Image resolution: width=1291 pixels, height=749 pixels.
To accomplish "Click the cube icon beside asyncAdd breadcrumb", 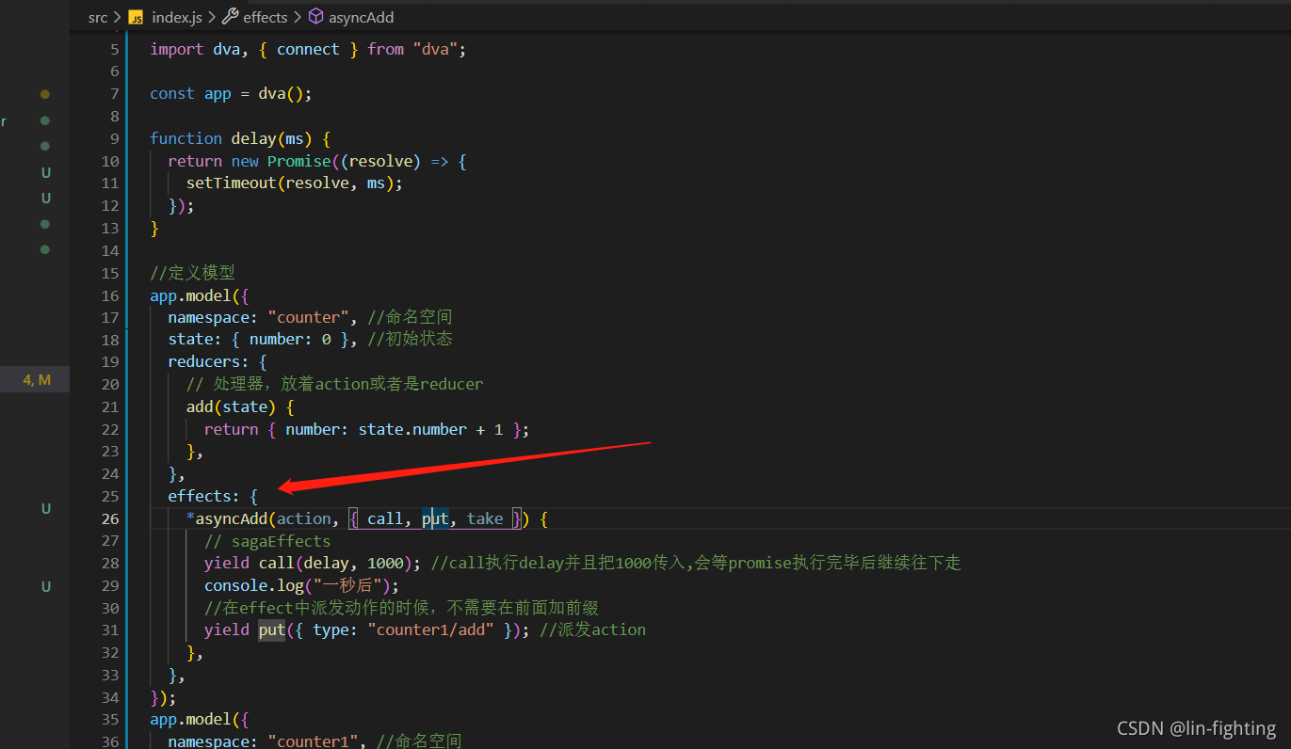I will [315, 17].
